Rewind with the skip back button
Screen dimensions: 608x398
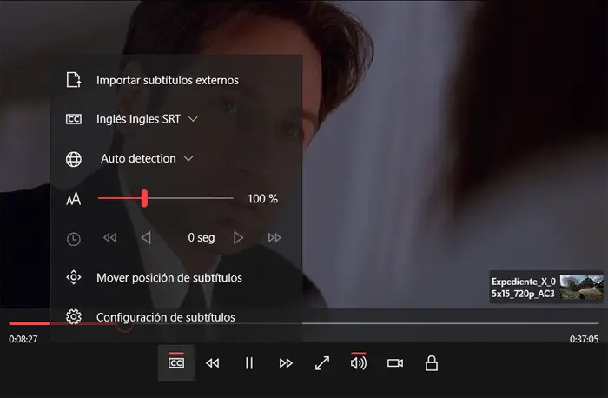click(213, 363)
